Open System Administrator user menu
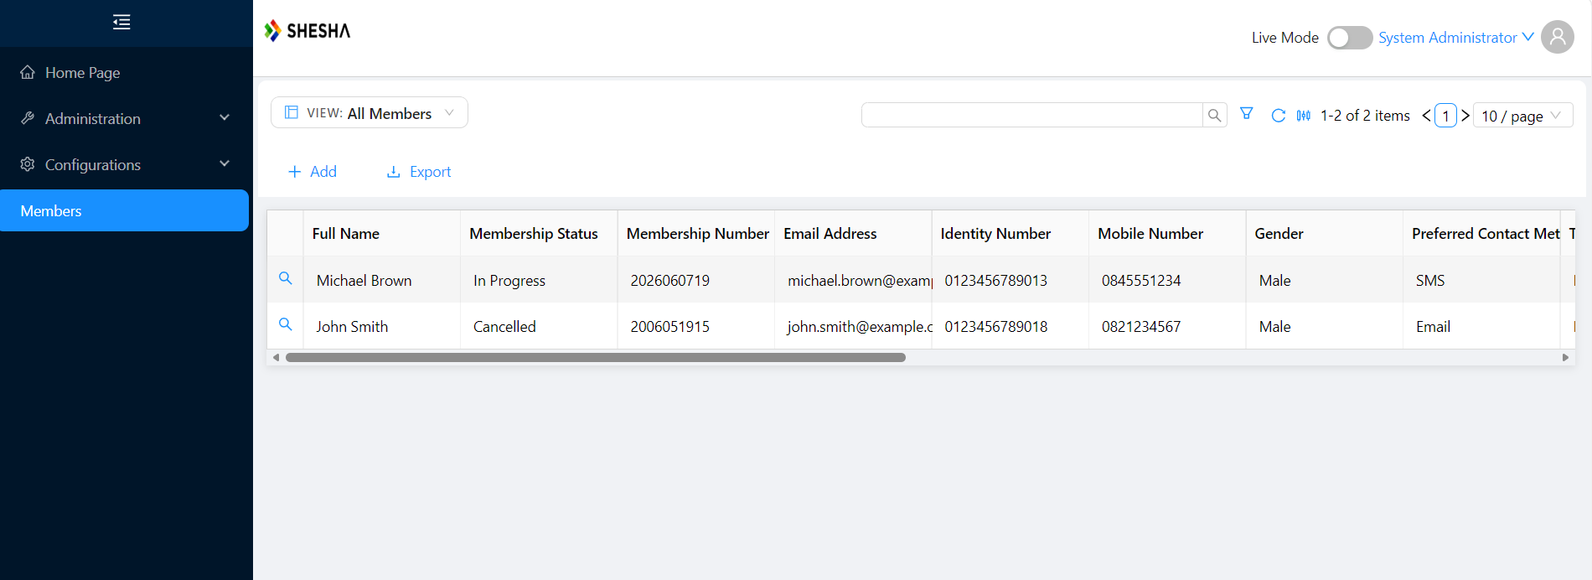The width and height of the screenshot is (1592, 580). [1456, 38]
